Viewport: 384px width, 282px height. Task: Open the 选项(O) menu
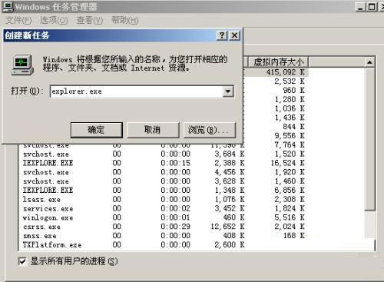tap(54, 20)
